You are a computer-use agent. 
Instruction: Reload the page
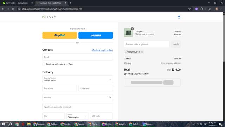(13, 9)
